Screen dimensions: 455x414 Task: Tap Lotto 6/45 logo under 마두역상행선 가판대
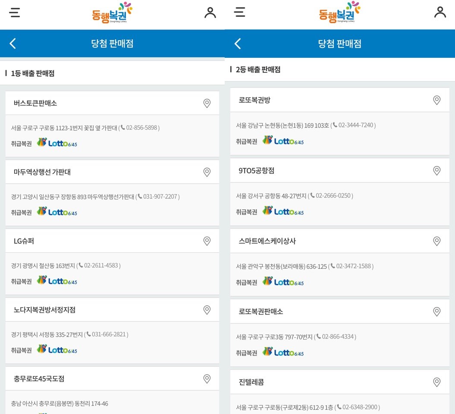pyautogui.click(x=57, y=211)
